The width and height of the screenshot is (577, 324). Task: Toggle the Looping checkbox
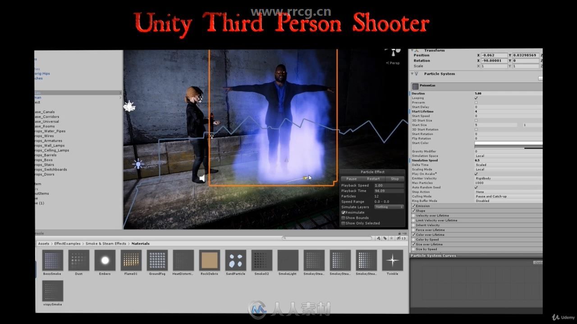[x=476, y=98]
